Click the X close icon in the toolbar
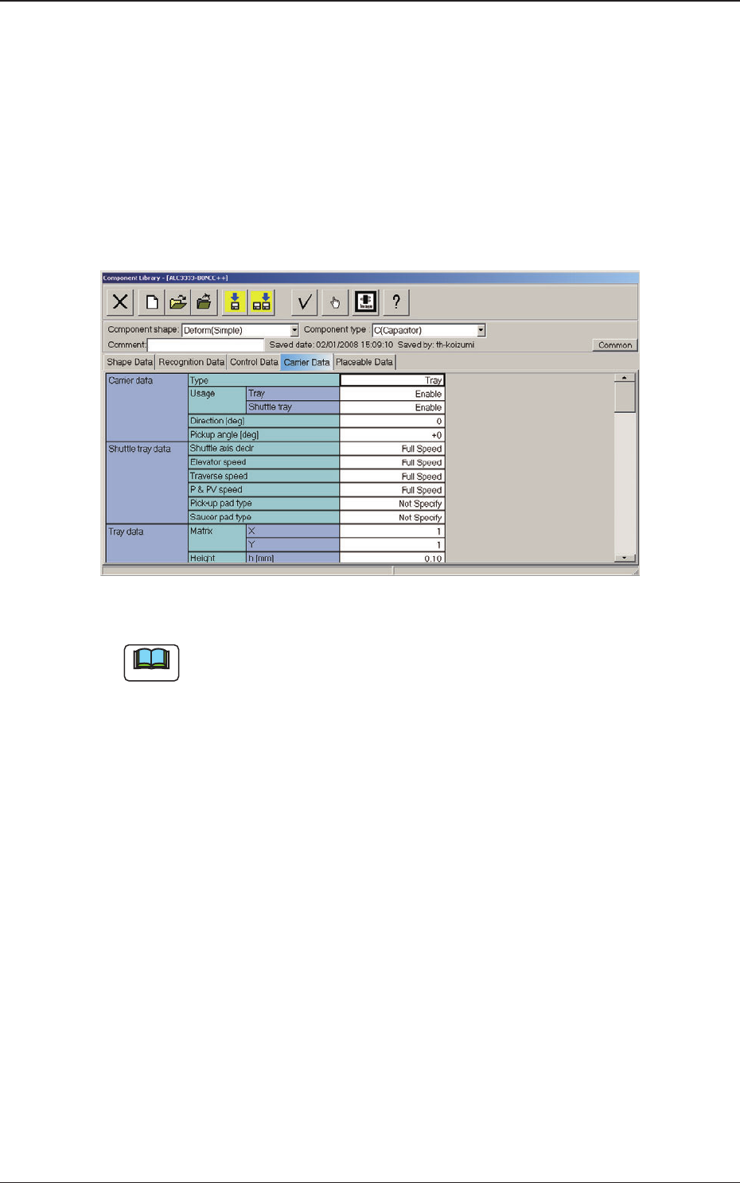Screen dimensions: 740x1183 [x=120, y=302]
